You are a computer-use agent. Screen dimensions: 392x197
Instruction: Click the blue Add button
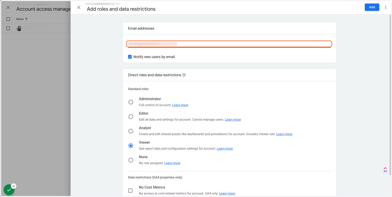(372, 7)
